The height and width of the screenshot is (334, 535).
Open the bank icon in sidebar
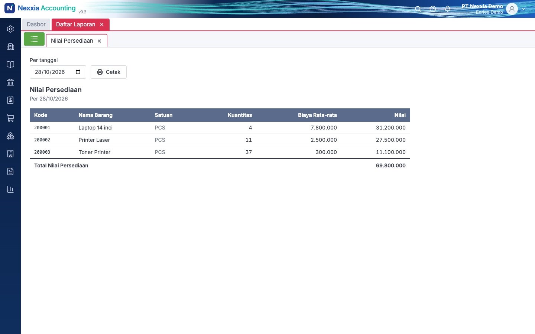click(x=10, y=82)
